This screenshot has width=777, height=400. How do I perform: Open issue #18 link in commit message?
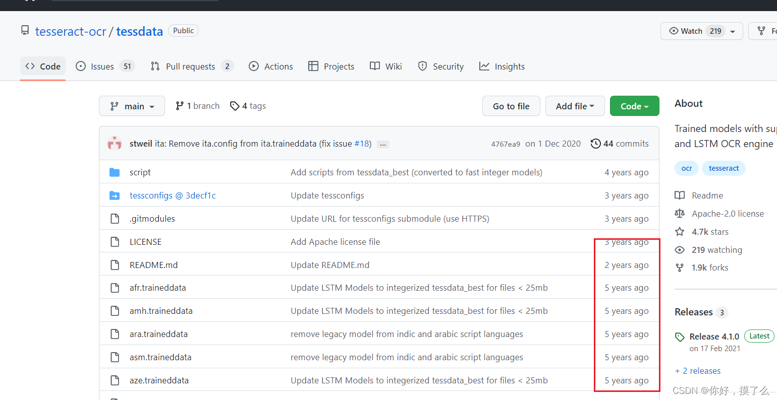tap(362, 144)
